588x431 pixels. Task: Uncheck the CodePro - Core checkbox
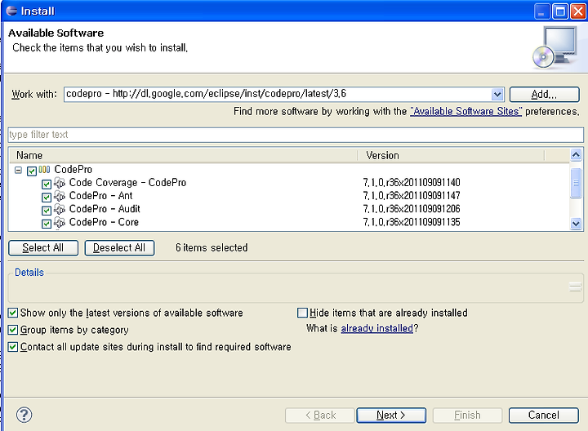47,224
